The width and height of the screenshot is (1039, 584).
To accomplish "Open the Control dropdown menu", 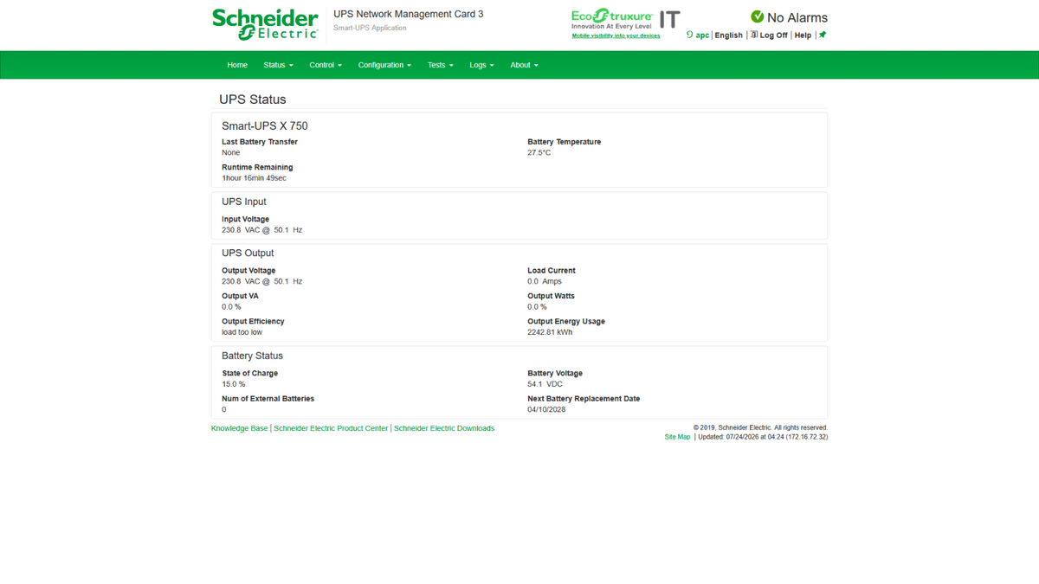I will (326, 65).
